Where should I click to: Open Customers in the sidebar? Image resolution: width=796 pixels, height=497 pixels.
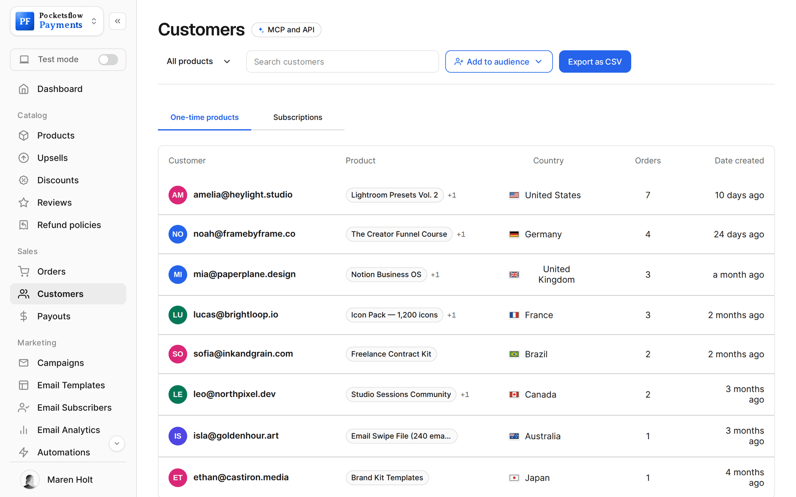[68, 294]
